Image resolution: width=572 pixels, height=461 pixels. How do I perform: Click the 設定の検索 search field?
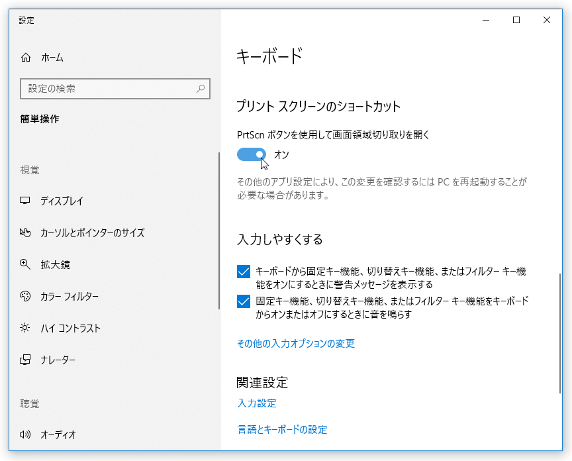[115, 89]
